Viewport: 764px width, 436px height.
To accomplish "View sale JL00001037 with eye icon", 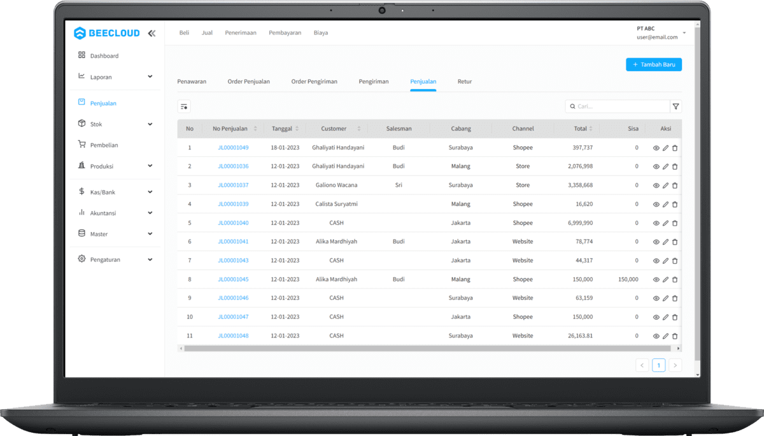I will pos(656,186).
